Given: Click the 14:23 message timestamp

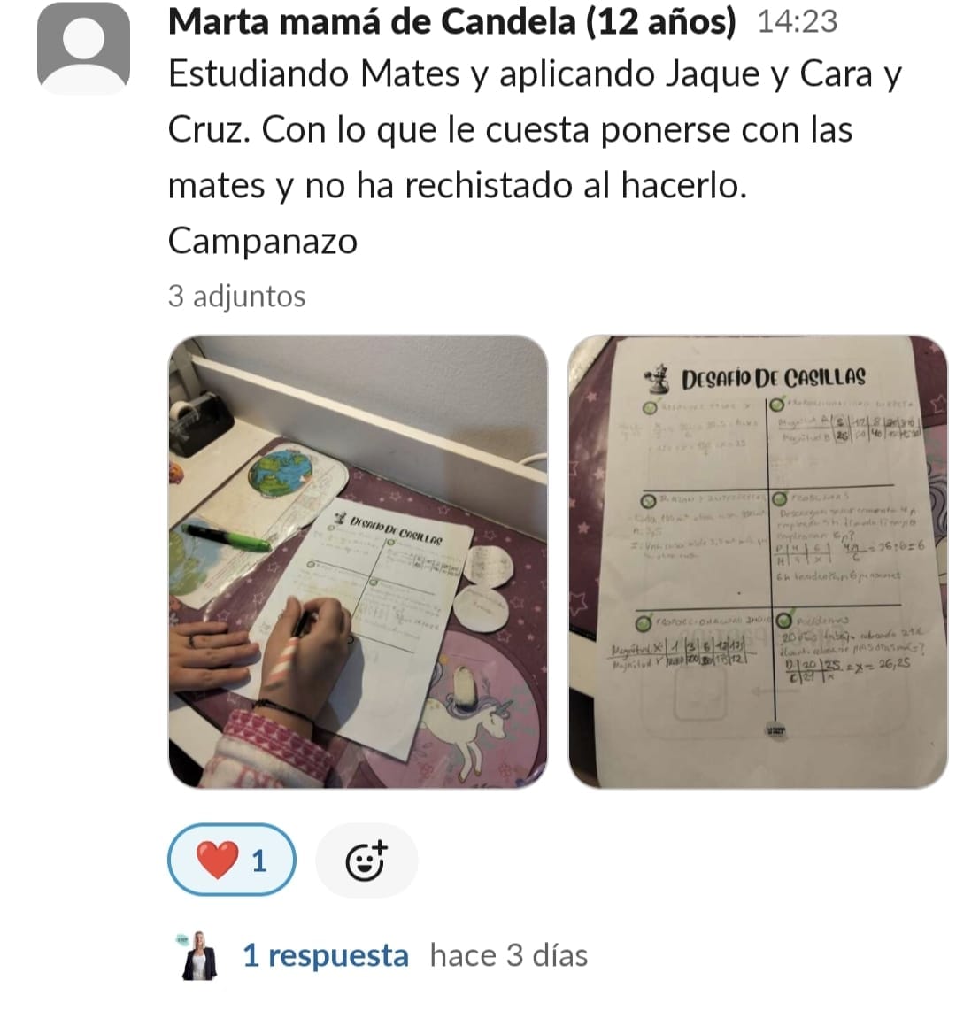Looking at the screenshot, I should coord(798,21).
